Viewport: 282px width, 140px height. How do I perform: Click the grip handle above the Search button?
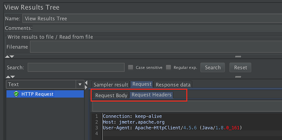pos(238,57)
